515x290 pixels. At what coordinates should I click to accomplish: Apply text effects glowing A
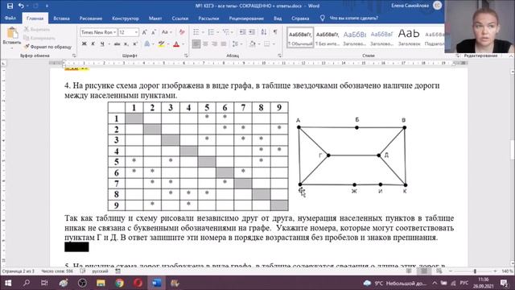(147, 43)
